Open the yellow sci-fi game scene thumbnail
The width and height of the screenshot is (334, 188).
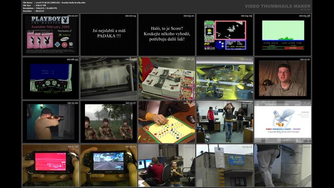225,78
